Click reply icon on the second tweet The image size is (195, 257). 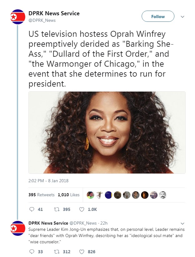32,251
